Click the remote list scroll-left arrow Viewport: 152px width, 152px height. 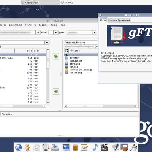tap(65, 106)
